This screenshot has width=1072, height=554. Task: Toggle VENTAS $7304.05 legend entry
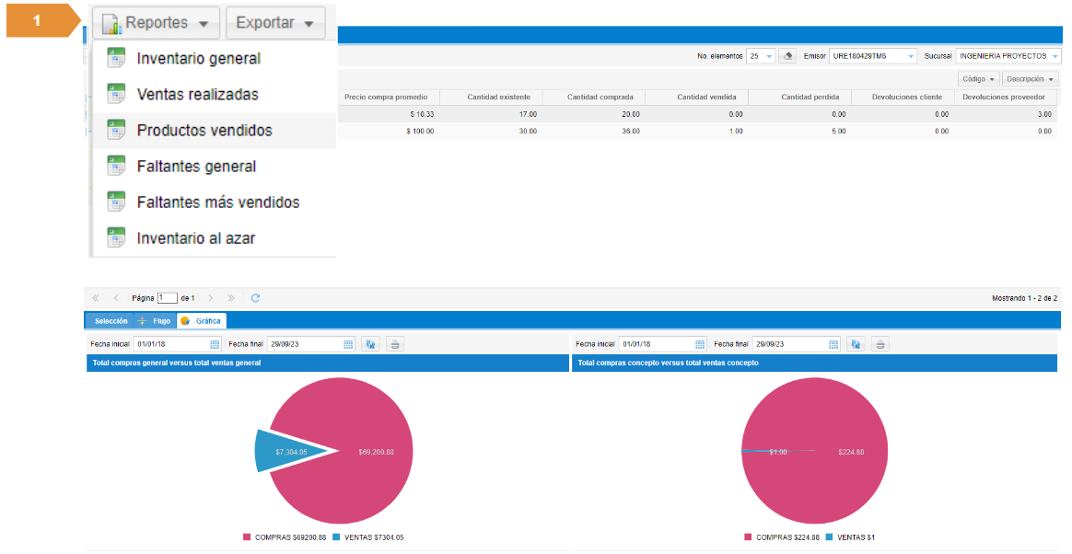[367, 537]
